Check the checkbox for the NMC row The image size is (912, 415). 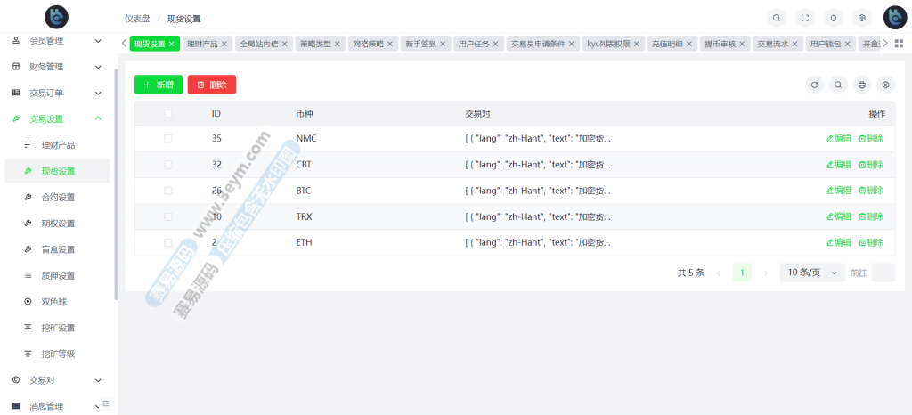click(x=168, y=139)
